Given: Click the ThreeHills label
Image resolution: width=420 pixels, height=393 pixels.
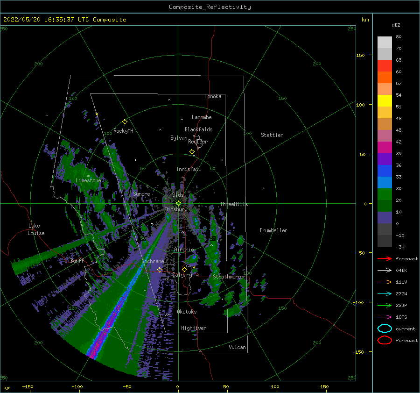Looking at the screenshot, I should click(x=234, y=204).
